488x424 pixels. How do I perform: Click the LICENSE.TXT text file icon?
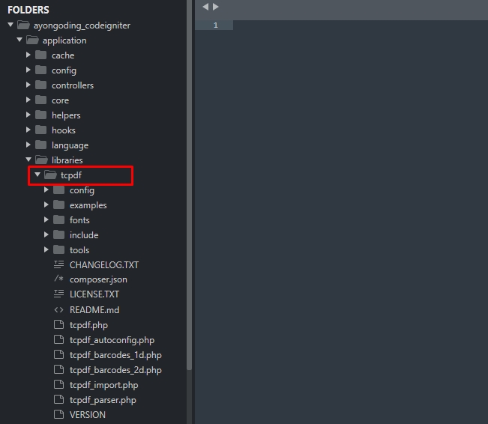click(58, 294)
